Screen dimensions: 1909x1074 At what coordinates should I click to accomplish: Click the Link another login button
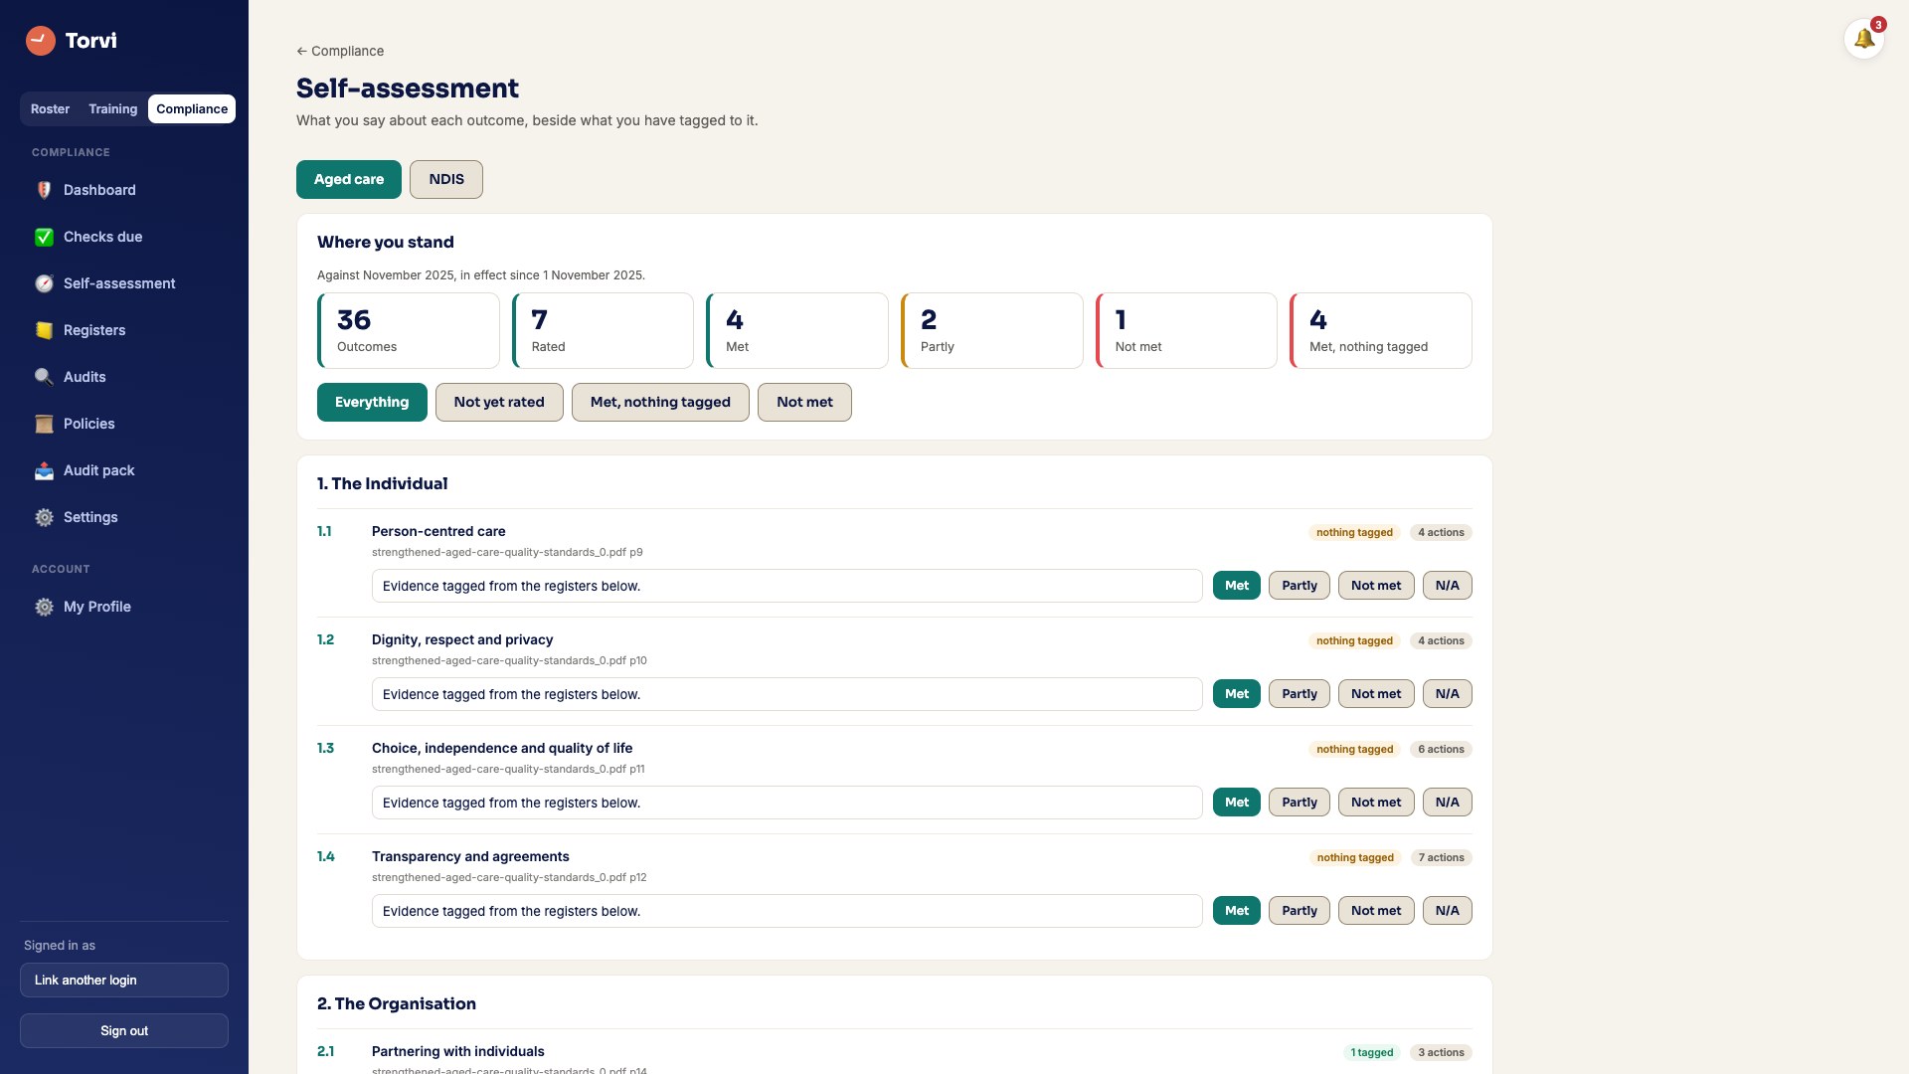point(124,980)
